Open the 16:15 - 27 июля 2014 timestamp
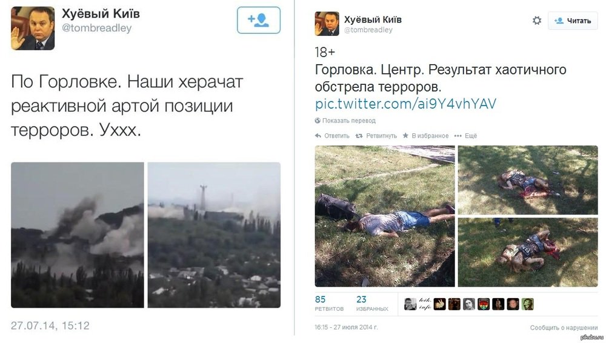 tap(346, 327)
